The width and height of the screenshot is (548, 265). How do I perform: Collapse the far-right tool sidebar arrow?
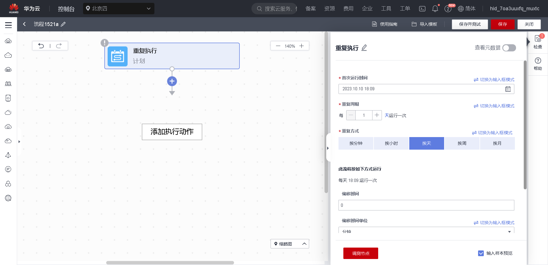coord(528,42)
